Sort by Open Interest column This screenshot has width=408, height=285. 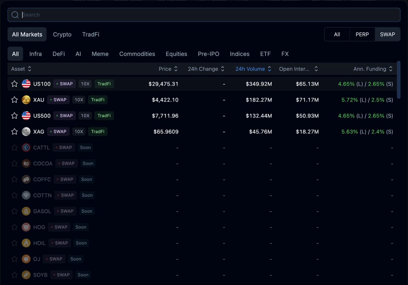click(x=298, y=69)
